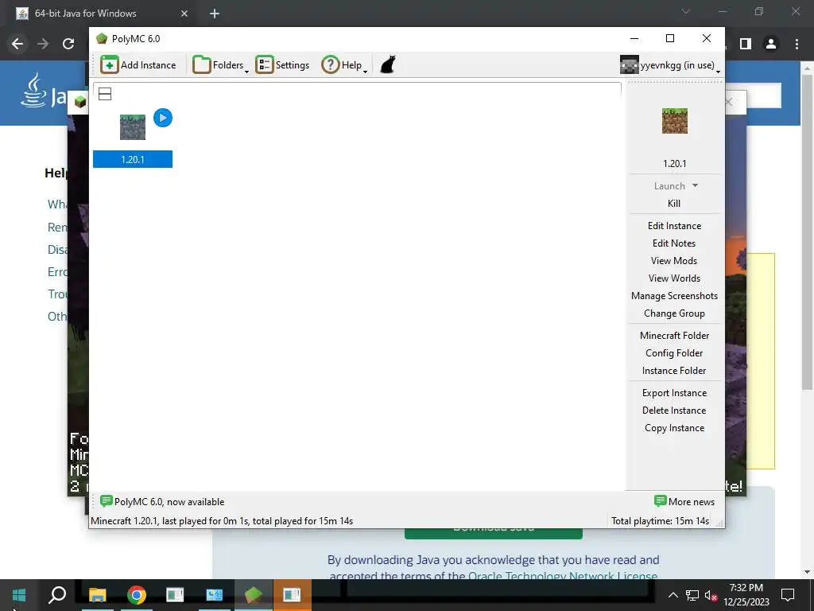The image size is (814, 611).
Task: Click the network tray icon
Action: tap(692, 595)
